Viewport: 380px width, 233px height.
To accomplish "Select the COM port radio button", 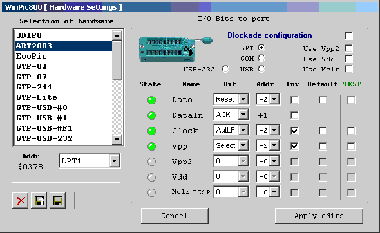I will tap(261, 58).
